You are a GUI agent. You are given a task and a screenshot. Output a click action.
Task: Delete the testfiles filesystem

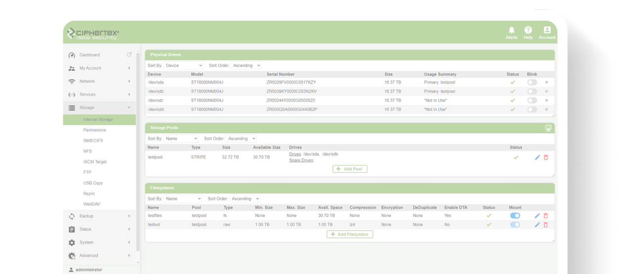pos(546,216)
